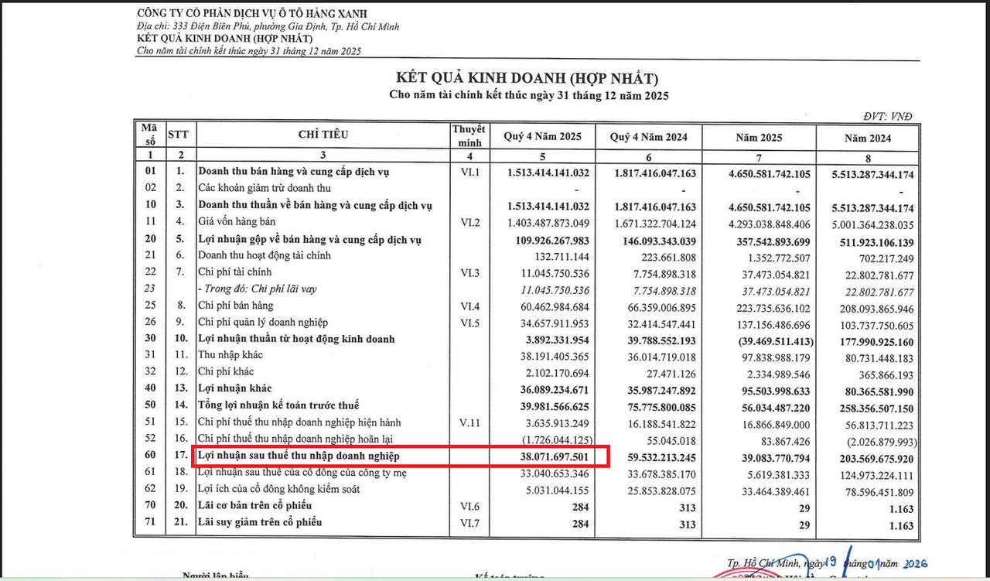990x581 pixels.
Task: Click the 'Tổng lợi nhuận kế toán trước thuế' label
Action: [x=278, y=405]
